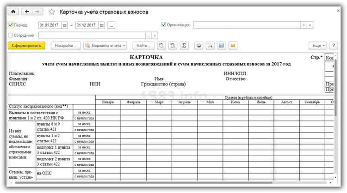Collapse all groups toolbar icon
Screen dimensions: 347x193
pyautogui.click(x=161, y=46)
